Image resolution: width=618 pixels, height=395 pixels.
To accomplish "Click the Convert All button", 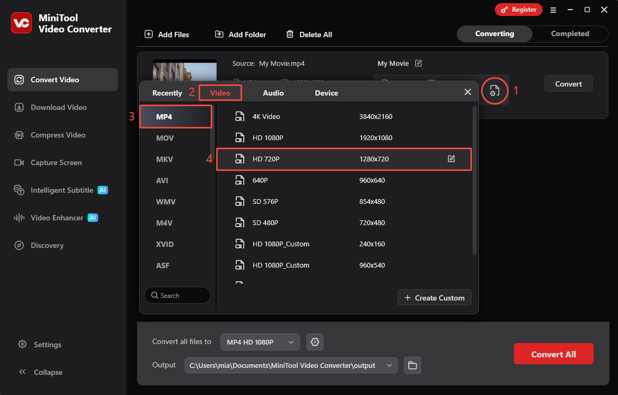I will coord(553,354).
